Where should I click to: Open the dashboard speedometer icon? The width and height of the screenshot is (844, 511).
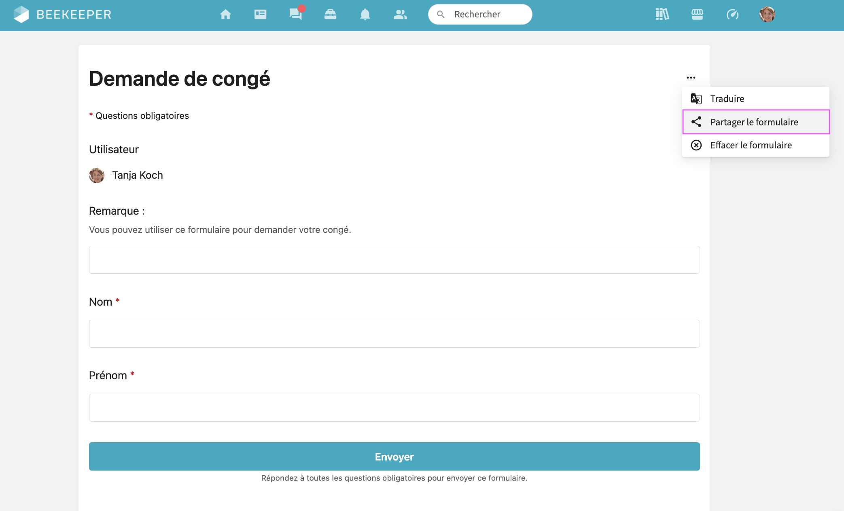pyautogui.click(x=732, y=14)
